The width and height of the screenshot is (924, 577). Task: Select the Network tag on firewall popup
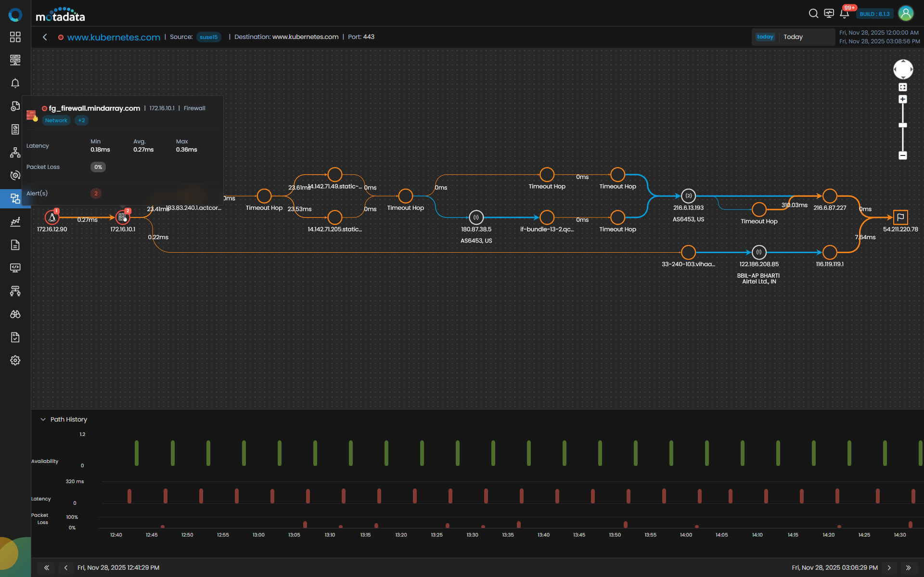pyautogui.click(x=56, y=120)
